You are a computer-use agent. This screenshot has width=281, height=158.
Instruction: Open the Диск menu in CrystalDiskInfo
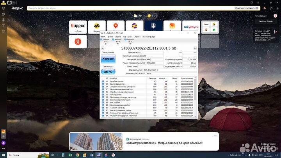[x=130, y=37]
